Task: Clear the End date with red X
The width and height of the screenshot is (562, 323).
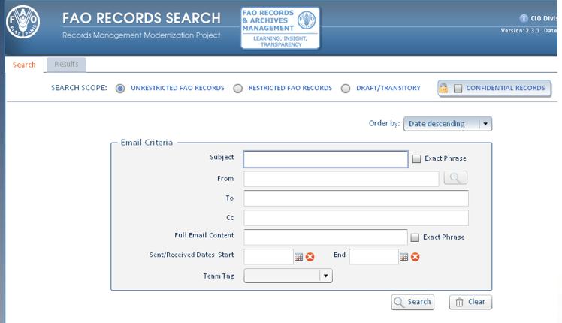Action: click(x=415, y=257)
